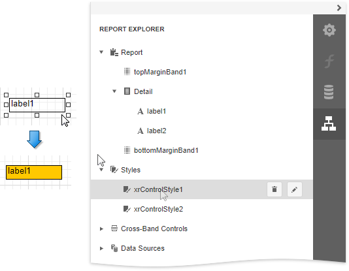Click the Report node clipboard icon

click(114, 52)
